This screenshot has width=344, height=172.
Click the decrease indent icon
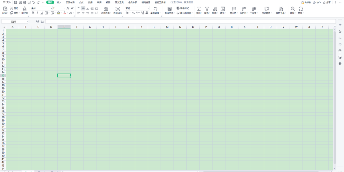click(92, 8)
